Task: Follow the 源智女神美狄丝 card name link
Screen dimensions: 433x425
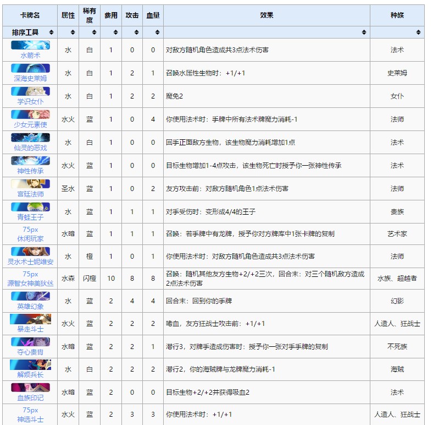Action: click(x=30, y=284)
